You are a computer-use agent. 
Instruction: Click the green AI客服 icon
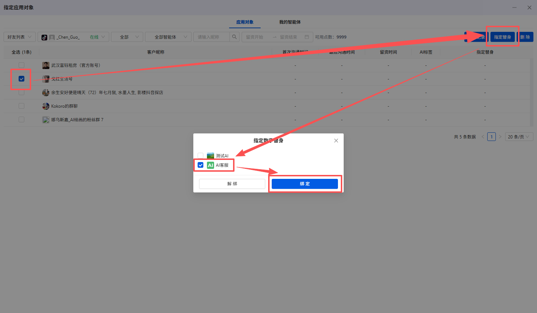pyautogui.click(x=211, y=165)
